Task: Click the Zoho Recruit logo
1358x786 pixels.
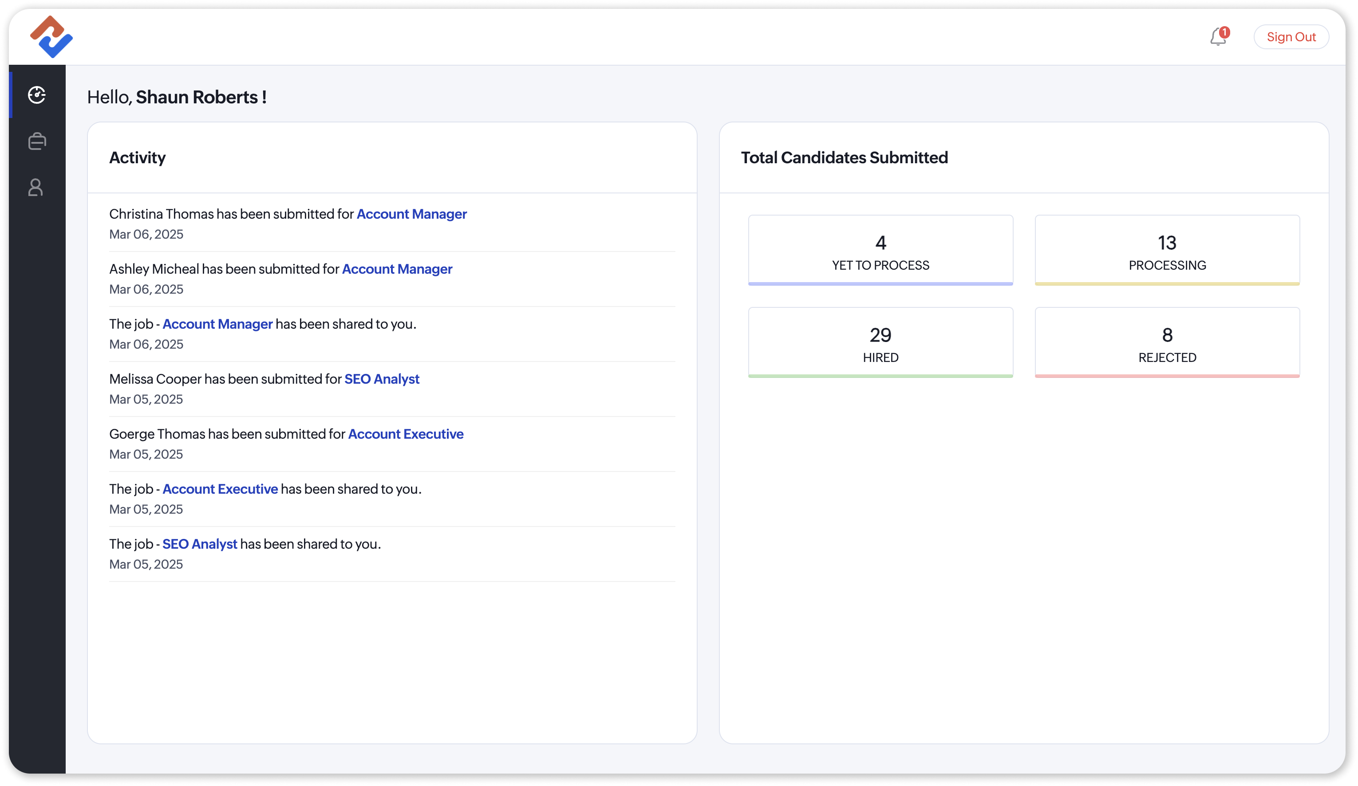Action: [51, 37]
